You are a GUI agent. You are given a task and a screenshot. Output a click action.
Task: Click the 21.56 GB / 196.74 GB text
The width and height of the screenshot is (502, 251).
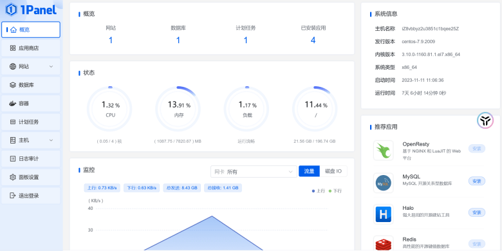coord(315,141)
